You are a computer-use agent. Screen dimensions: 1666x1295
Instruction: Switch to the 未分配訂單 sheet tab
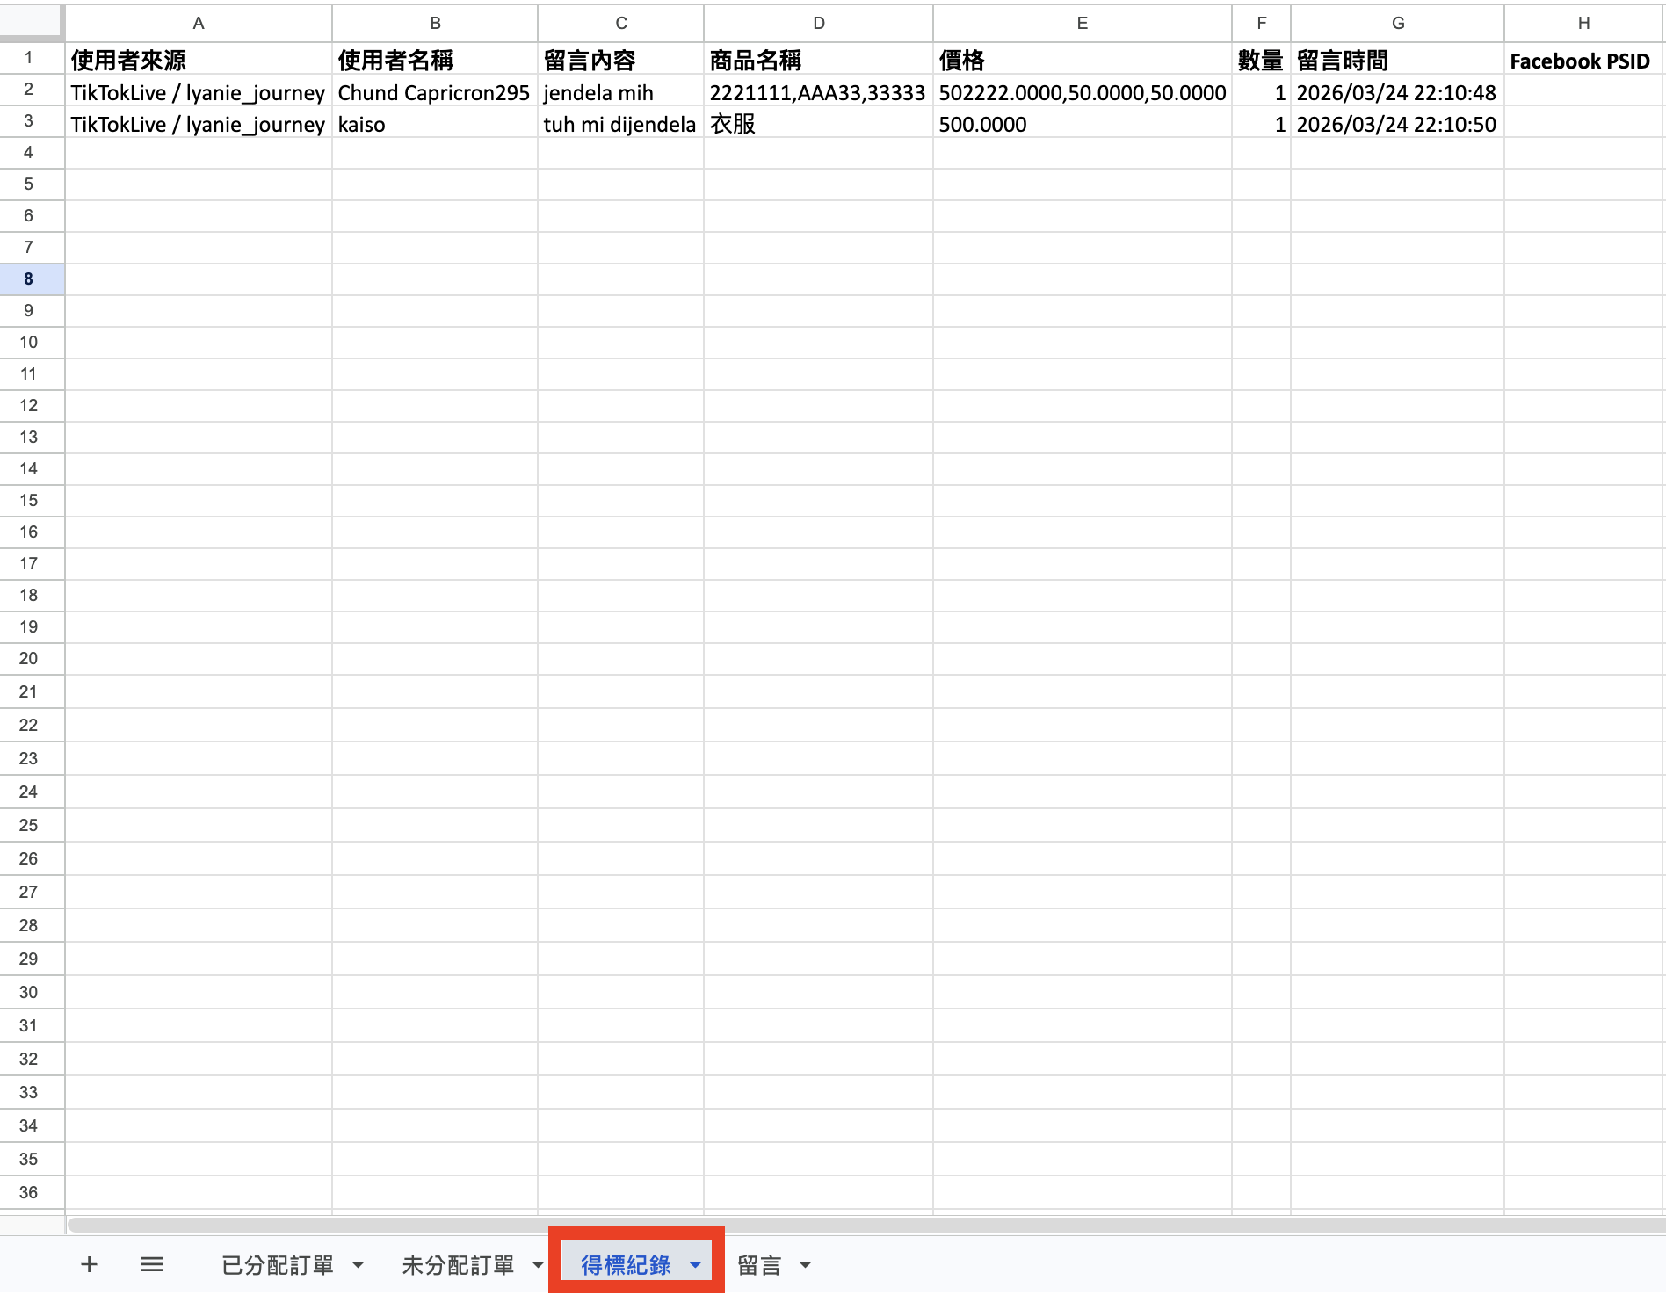pos(460,1265)
